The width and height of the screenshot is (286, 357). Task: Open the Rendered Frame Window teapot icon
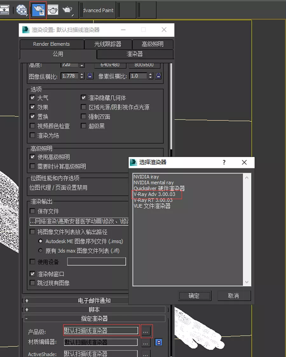tap(53, 10)
